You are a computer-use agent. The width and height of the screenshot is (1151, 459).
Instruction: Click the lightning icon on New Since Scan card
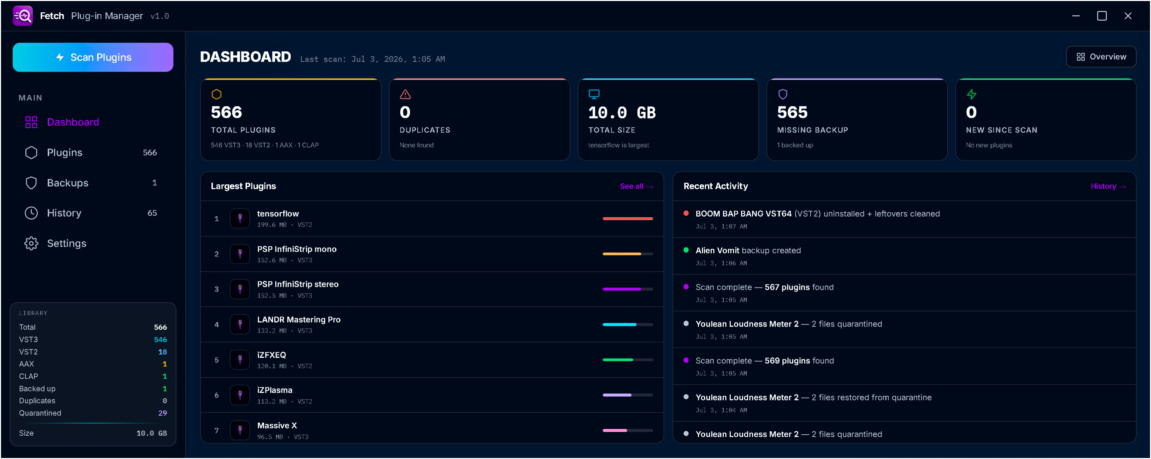tap(971, 94)
